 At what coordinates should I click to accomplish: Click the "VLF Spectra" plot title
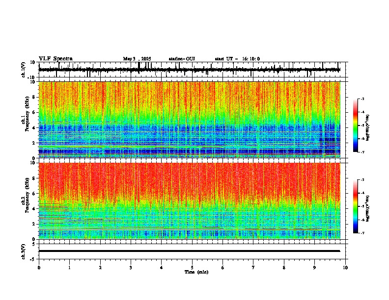pyautogui.click(x=56, y=59)
